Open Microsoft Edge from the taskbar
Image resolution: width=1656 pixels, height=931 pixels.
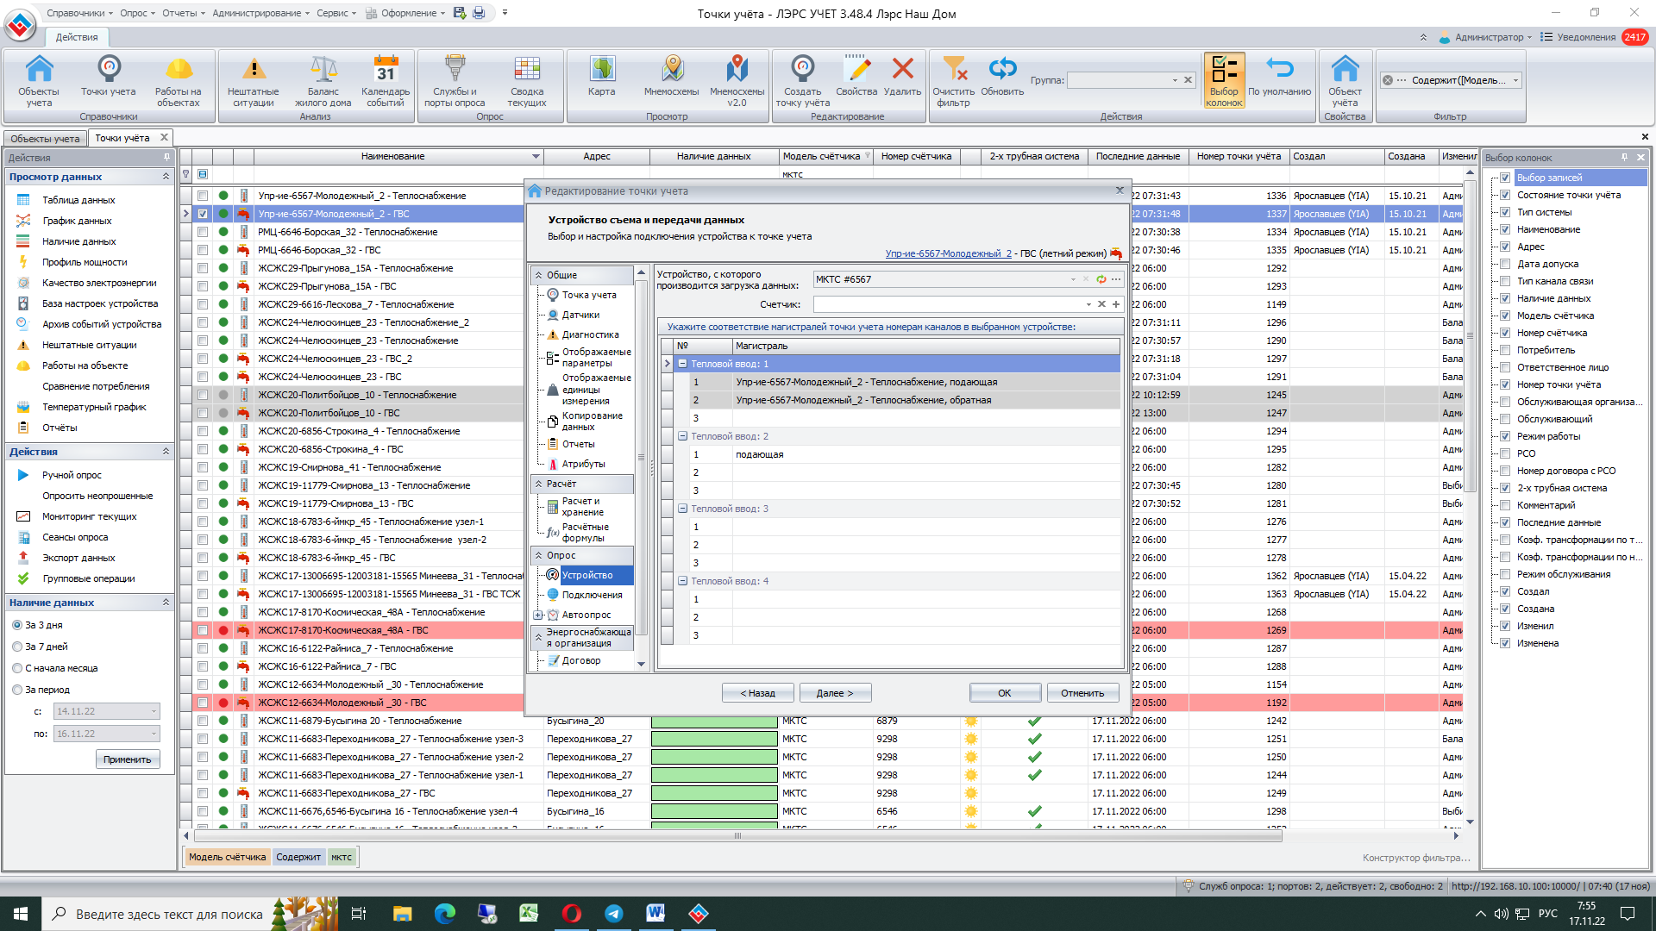[x=444, y=914]
